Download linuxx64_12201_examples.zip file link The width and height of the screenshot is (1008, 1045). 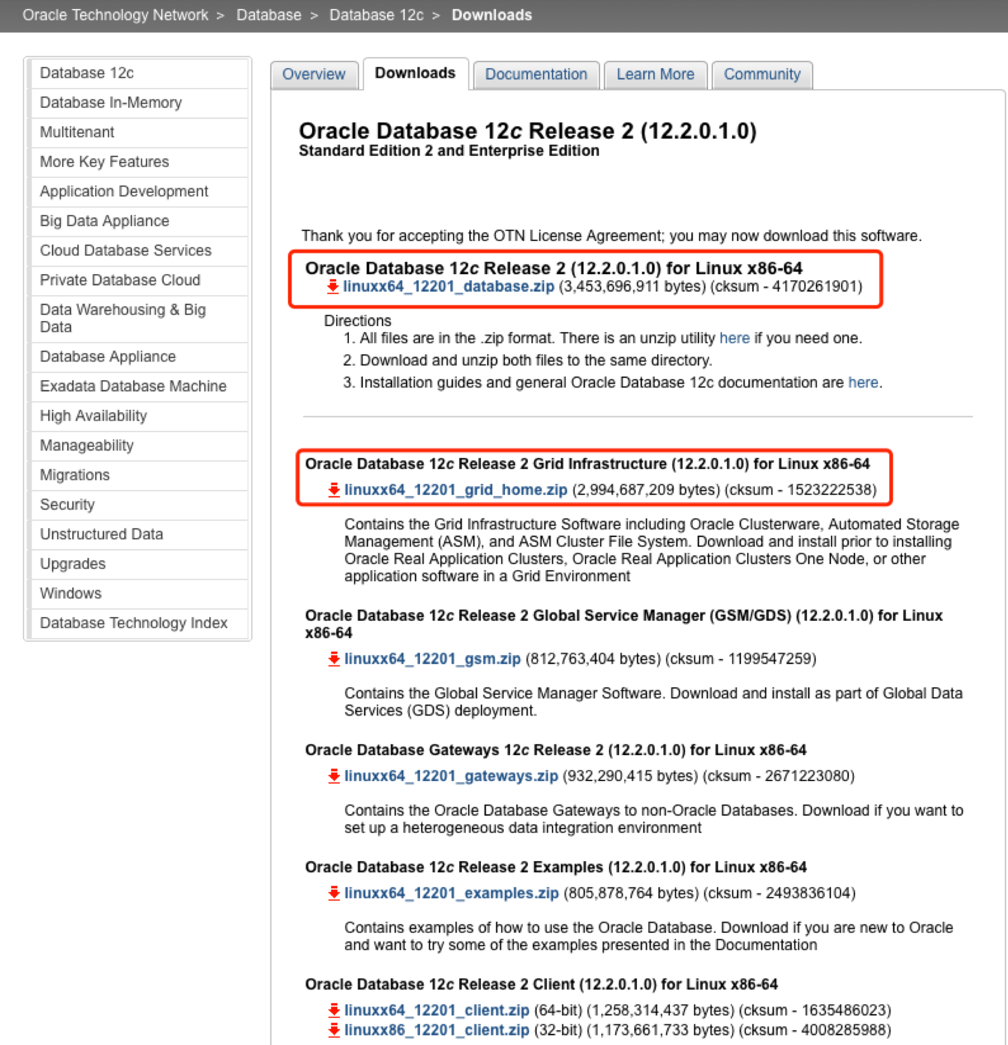(x=452, y=893)
